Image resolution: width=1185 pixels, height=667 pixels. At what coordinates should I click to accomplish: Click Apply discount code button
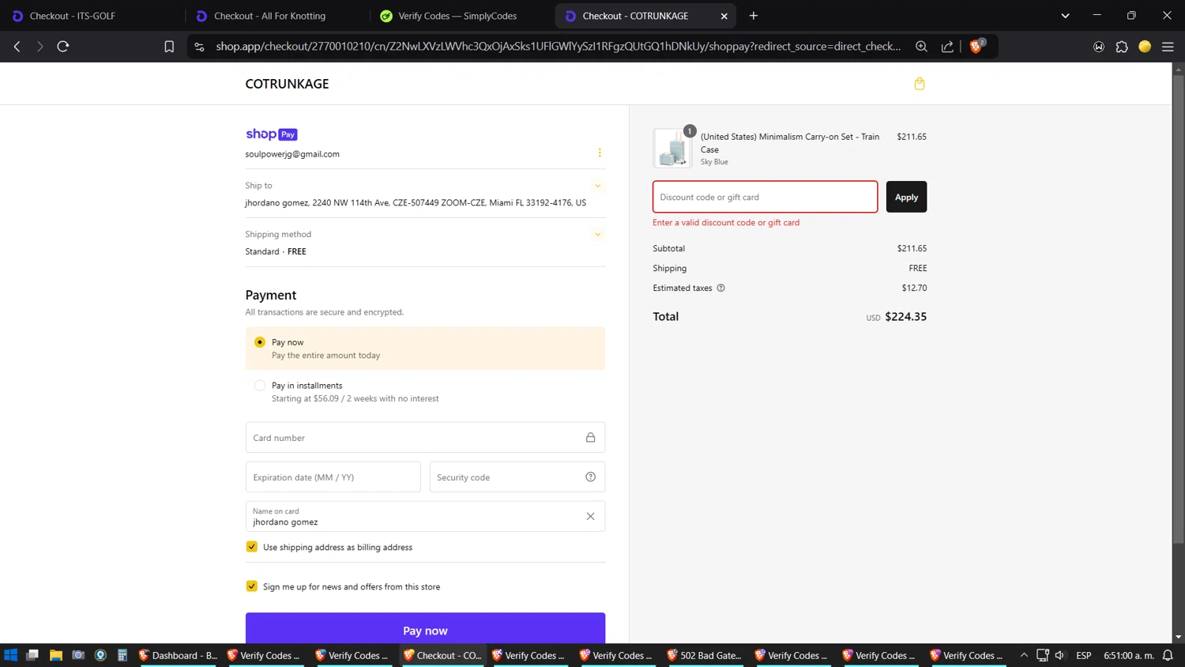coord(906,197)
